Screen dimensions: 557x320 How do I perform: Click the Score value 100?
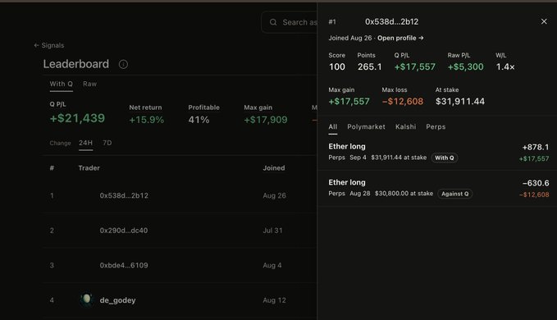(337, 66)
